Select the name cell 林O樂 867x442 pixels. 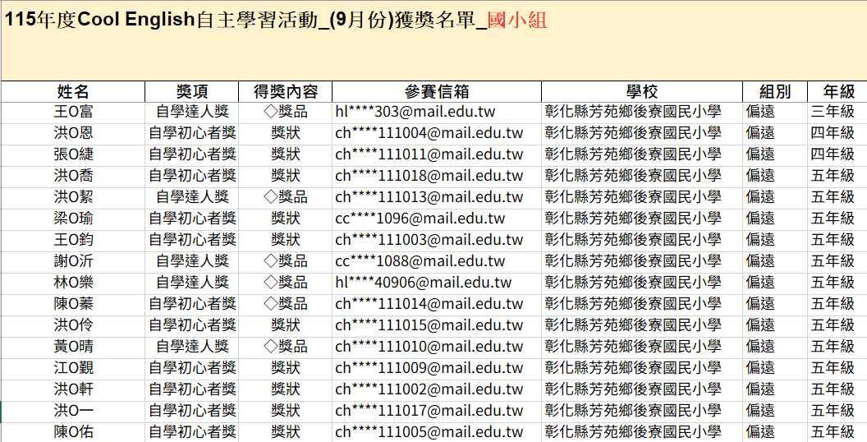73,283
